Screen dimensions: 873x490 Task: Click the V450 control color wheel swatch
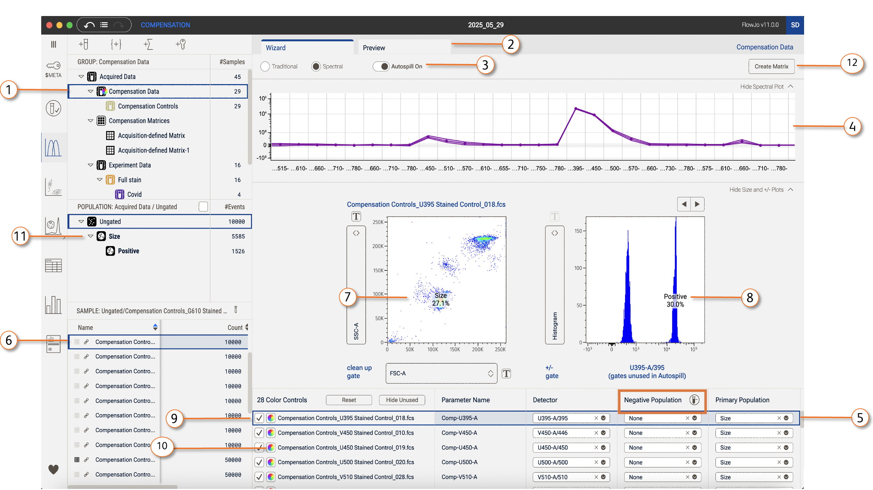click(x=271, y=432)
